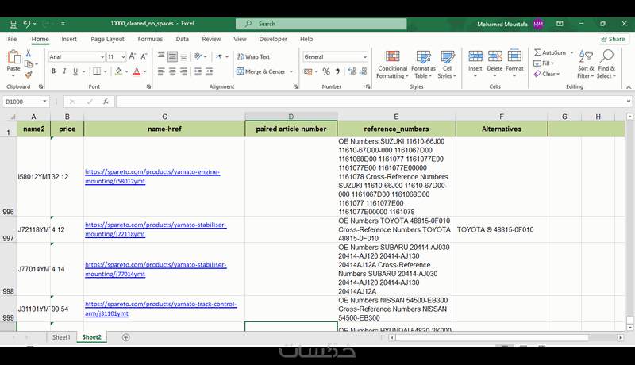This screenshot has width=635, height=365.
Task: Open the General number format dropdown
Action: point(365,57)
